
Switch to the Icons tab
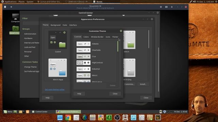click(108, 37)
